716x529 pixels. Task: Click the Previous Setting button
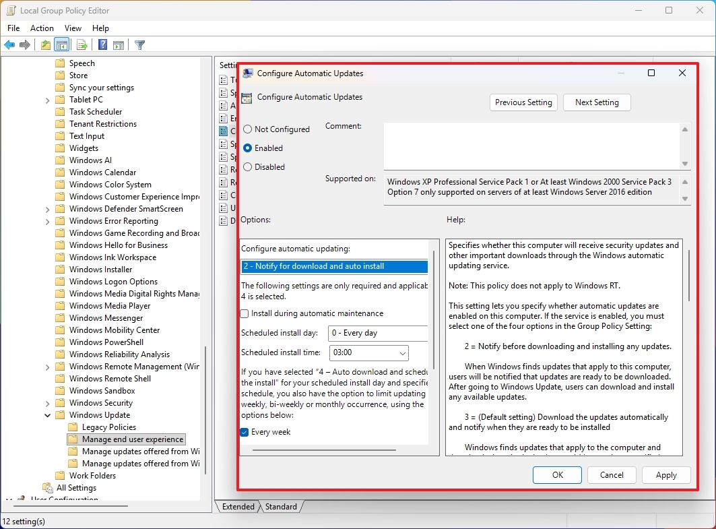[523, 102]
